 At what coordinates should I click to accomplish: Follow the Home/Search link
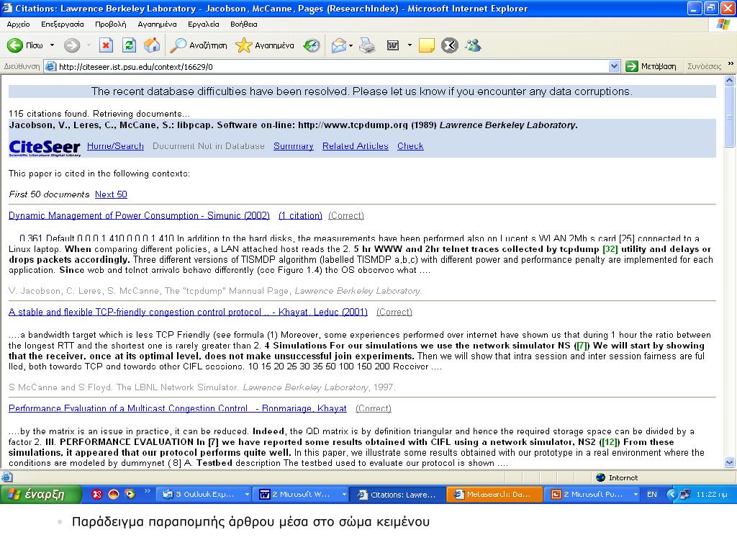[x=116, y=145]
